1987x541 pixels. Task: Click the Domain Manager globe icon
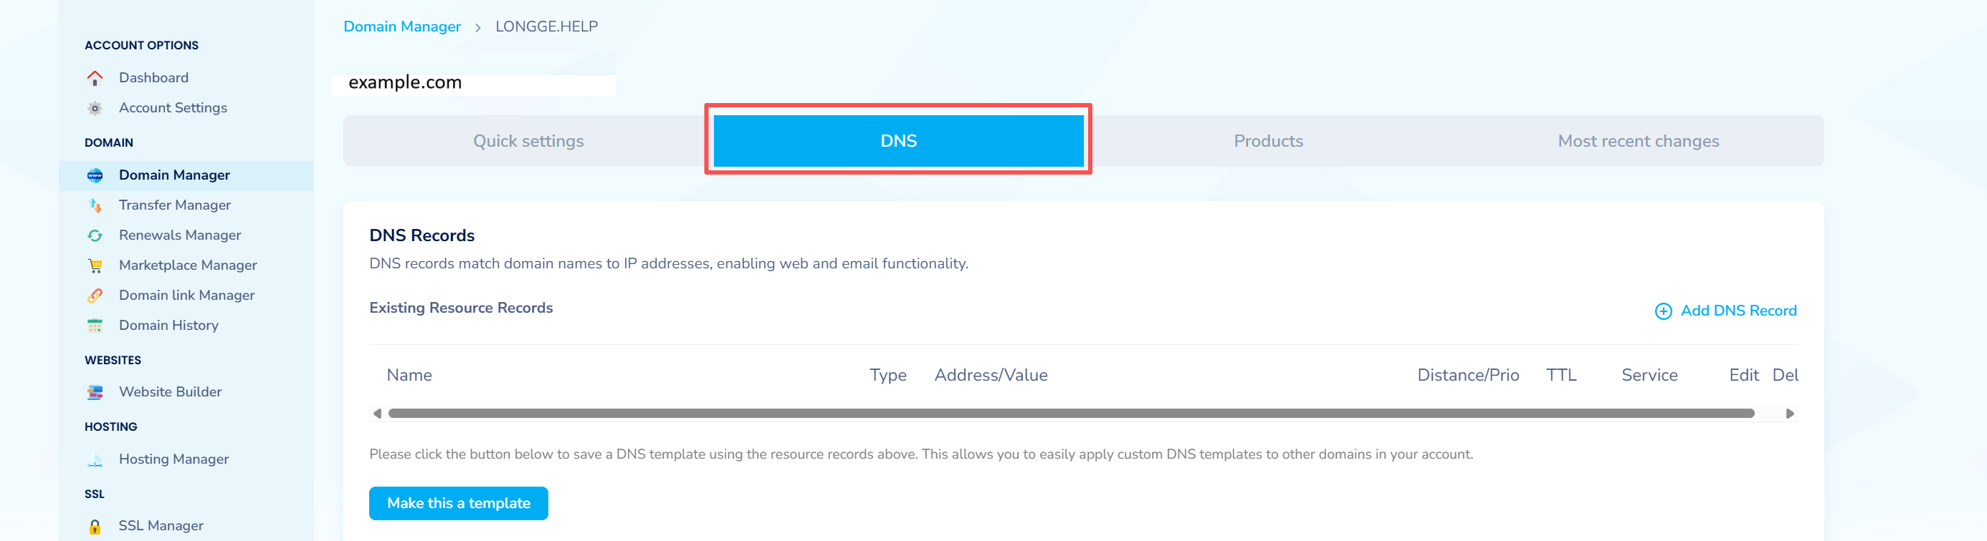click(95, 175)
